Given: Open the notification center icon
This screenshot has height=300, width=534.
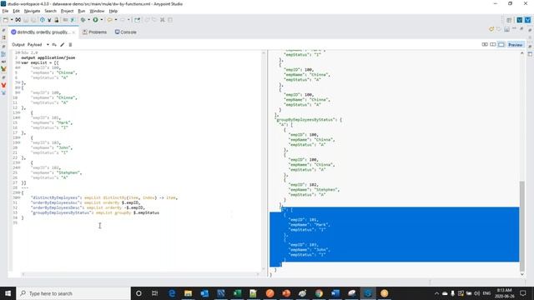Looking at the screenshot, I should tap(523, 293).
